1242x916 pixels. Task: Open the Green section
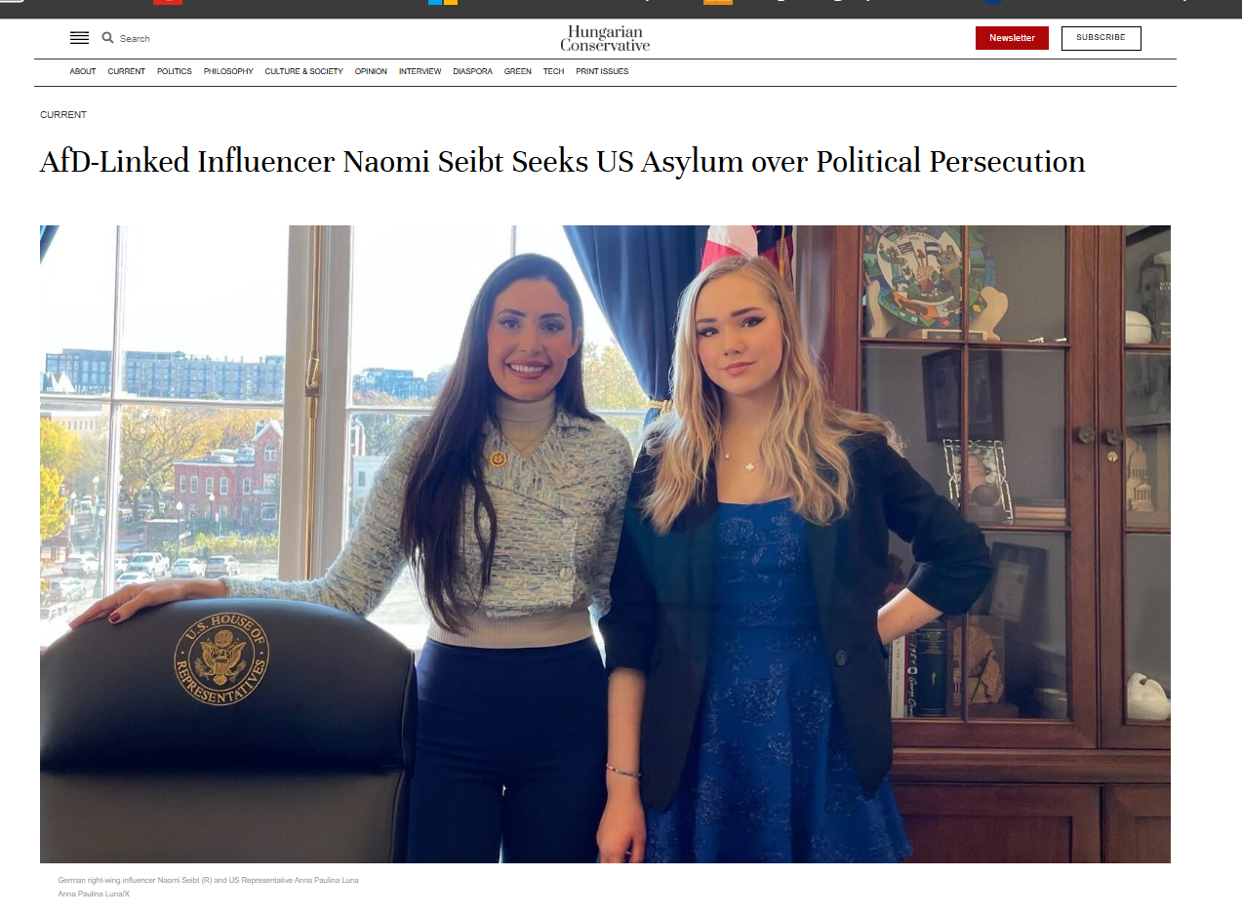pyautogui.click(x=518, y=71)
